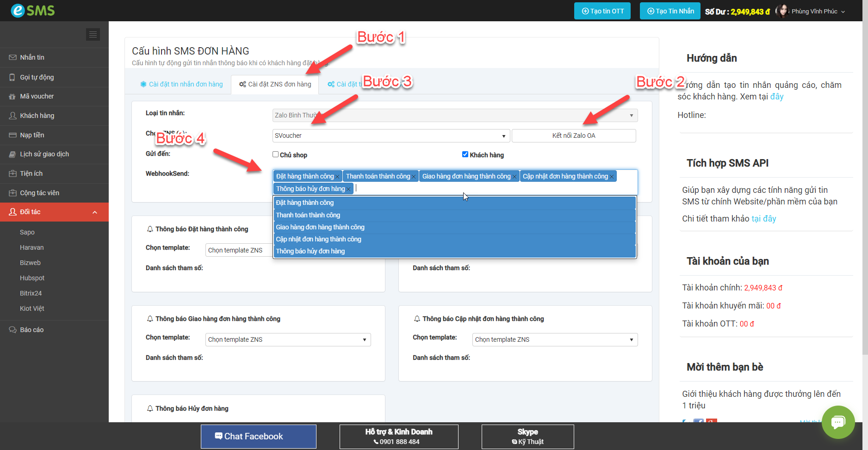Open Mã voucher from the sidebar
The height and width of the screenshot is (450, 868).
(37, 96)
